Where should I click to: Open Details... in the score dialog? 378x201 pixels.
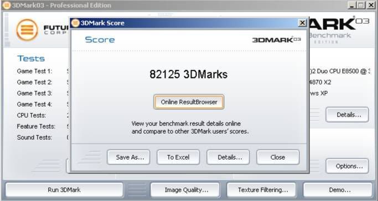(228, 157)
